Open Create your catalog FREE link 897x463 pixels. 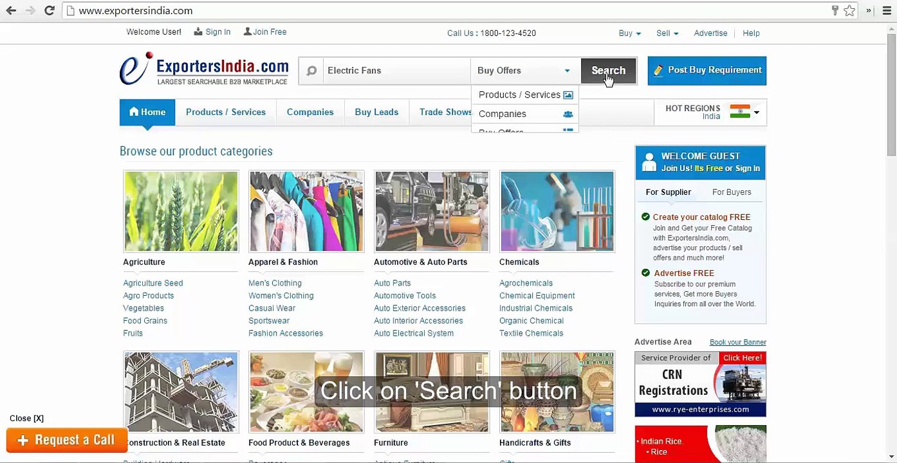click(x=701, y=217)
